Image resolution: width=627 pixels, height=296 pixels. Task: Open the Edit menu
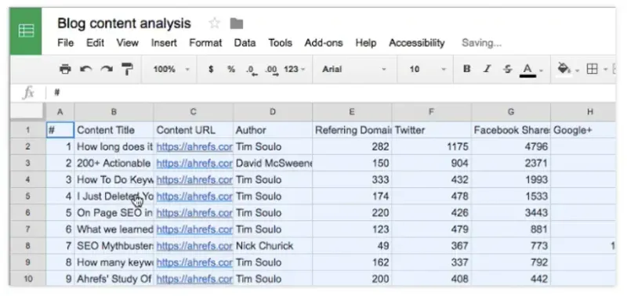(95, 43)
